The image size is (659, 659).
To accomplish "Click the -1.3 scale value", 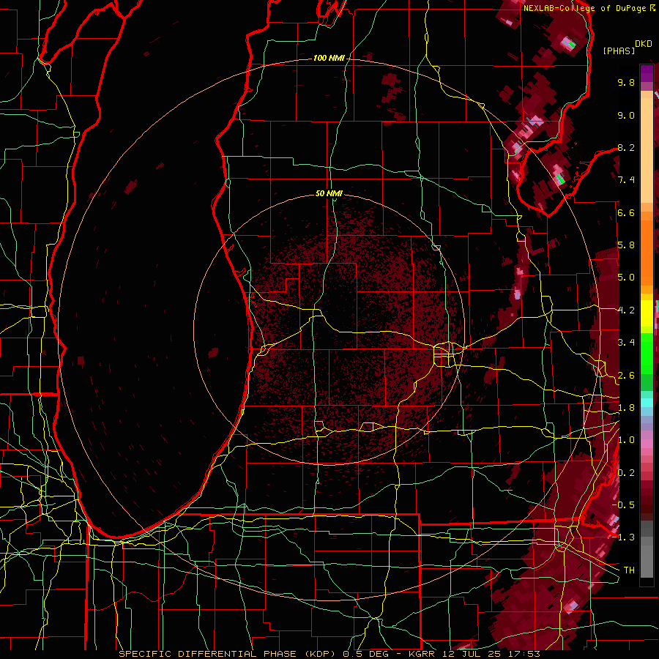I will tap(624, 537).
